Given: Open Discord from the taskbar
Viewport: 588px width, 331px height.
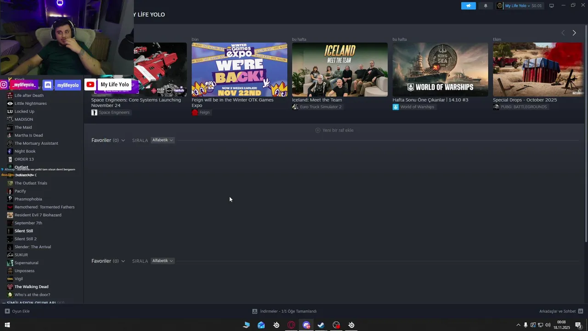Looking at the screenshot, I should (306, 325).
